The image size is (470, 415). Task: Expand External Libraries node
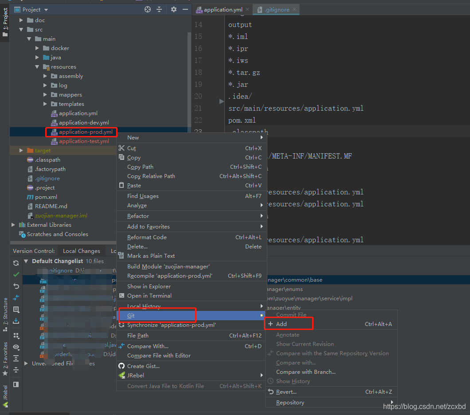pos(13,225)
